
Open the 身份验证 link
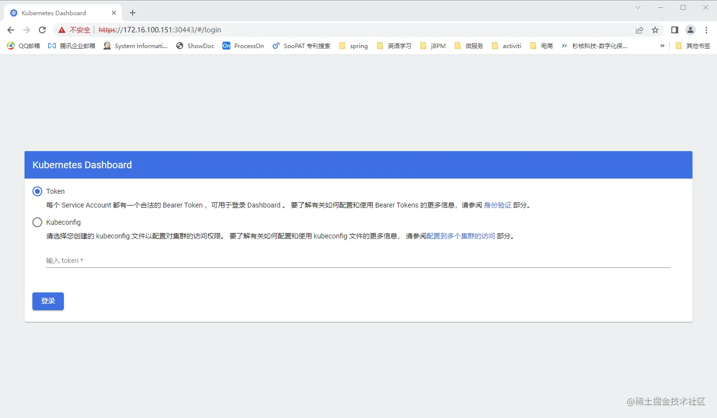[x=498, y=205]
